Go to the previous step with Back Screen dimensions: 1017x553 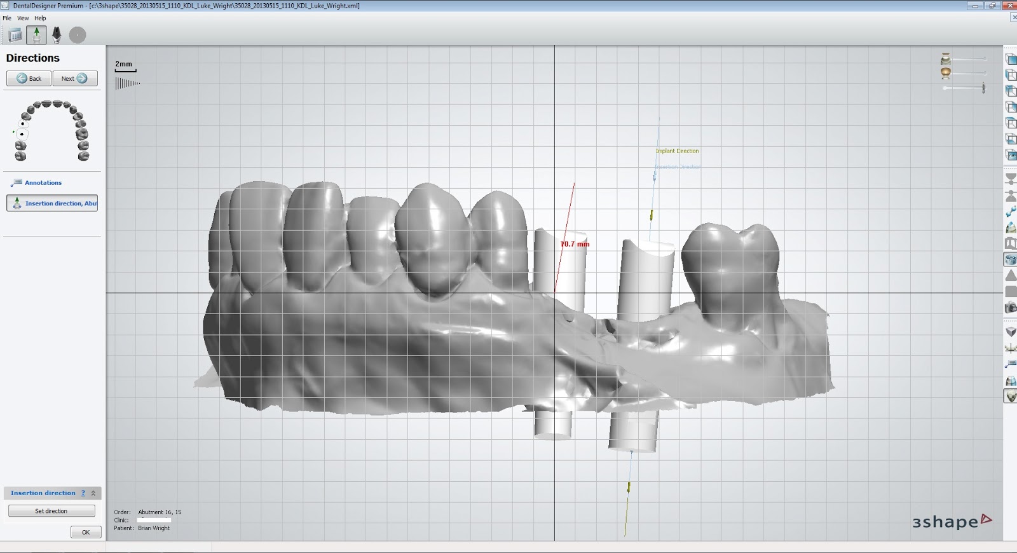coord(29,78)
